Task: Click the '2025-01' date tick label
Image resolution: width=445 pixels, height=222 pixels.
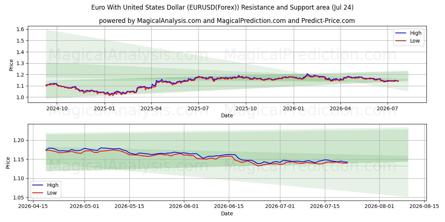Action: point(105,109)
